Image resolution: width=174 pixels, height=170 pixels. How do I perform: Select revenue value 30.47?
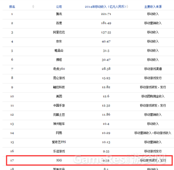106,60
